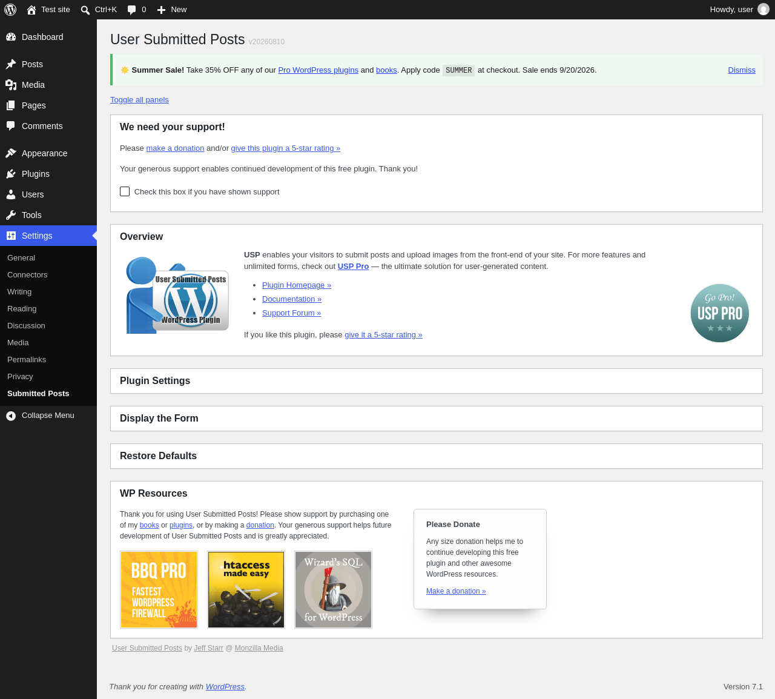Screen dimensions: 775x699
Task: Expand the Restore Defaults panel
Action: click(437, 456)
